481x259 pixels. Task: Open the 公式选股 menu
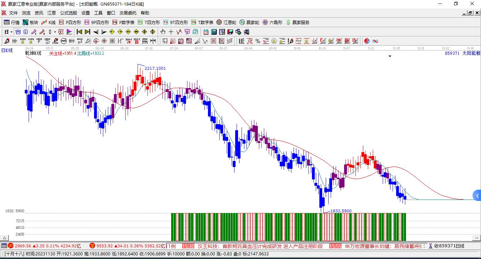68,13
